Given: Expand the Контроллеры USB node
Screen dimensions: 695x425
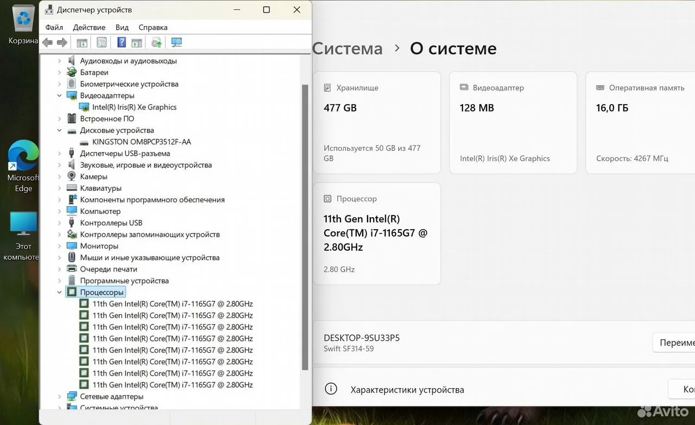Looking at the screenshot, I should tap(60, 223).
